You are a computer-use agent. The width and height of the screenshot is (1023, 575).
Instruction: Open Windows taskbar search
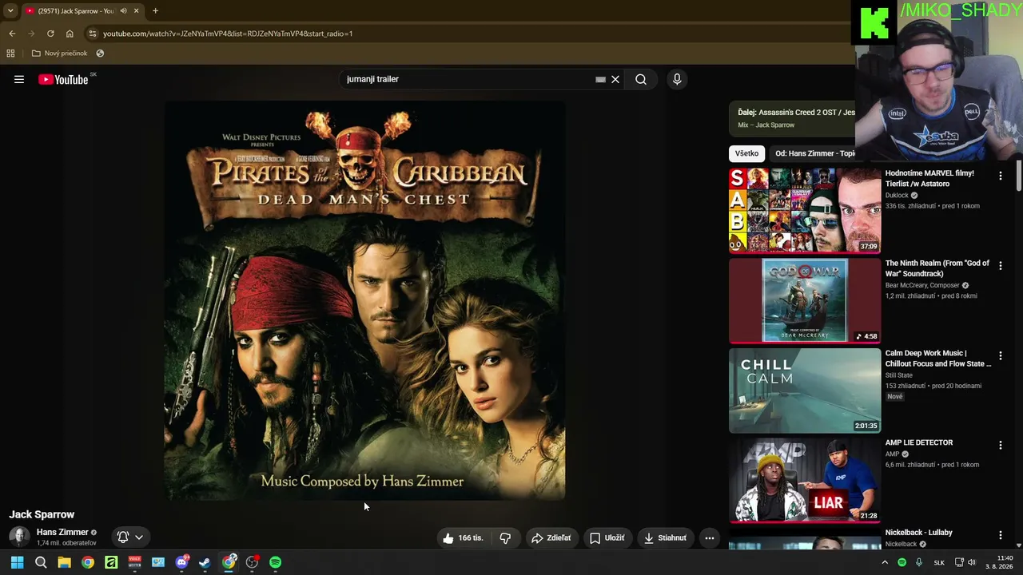coord(41,562)
